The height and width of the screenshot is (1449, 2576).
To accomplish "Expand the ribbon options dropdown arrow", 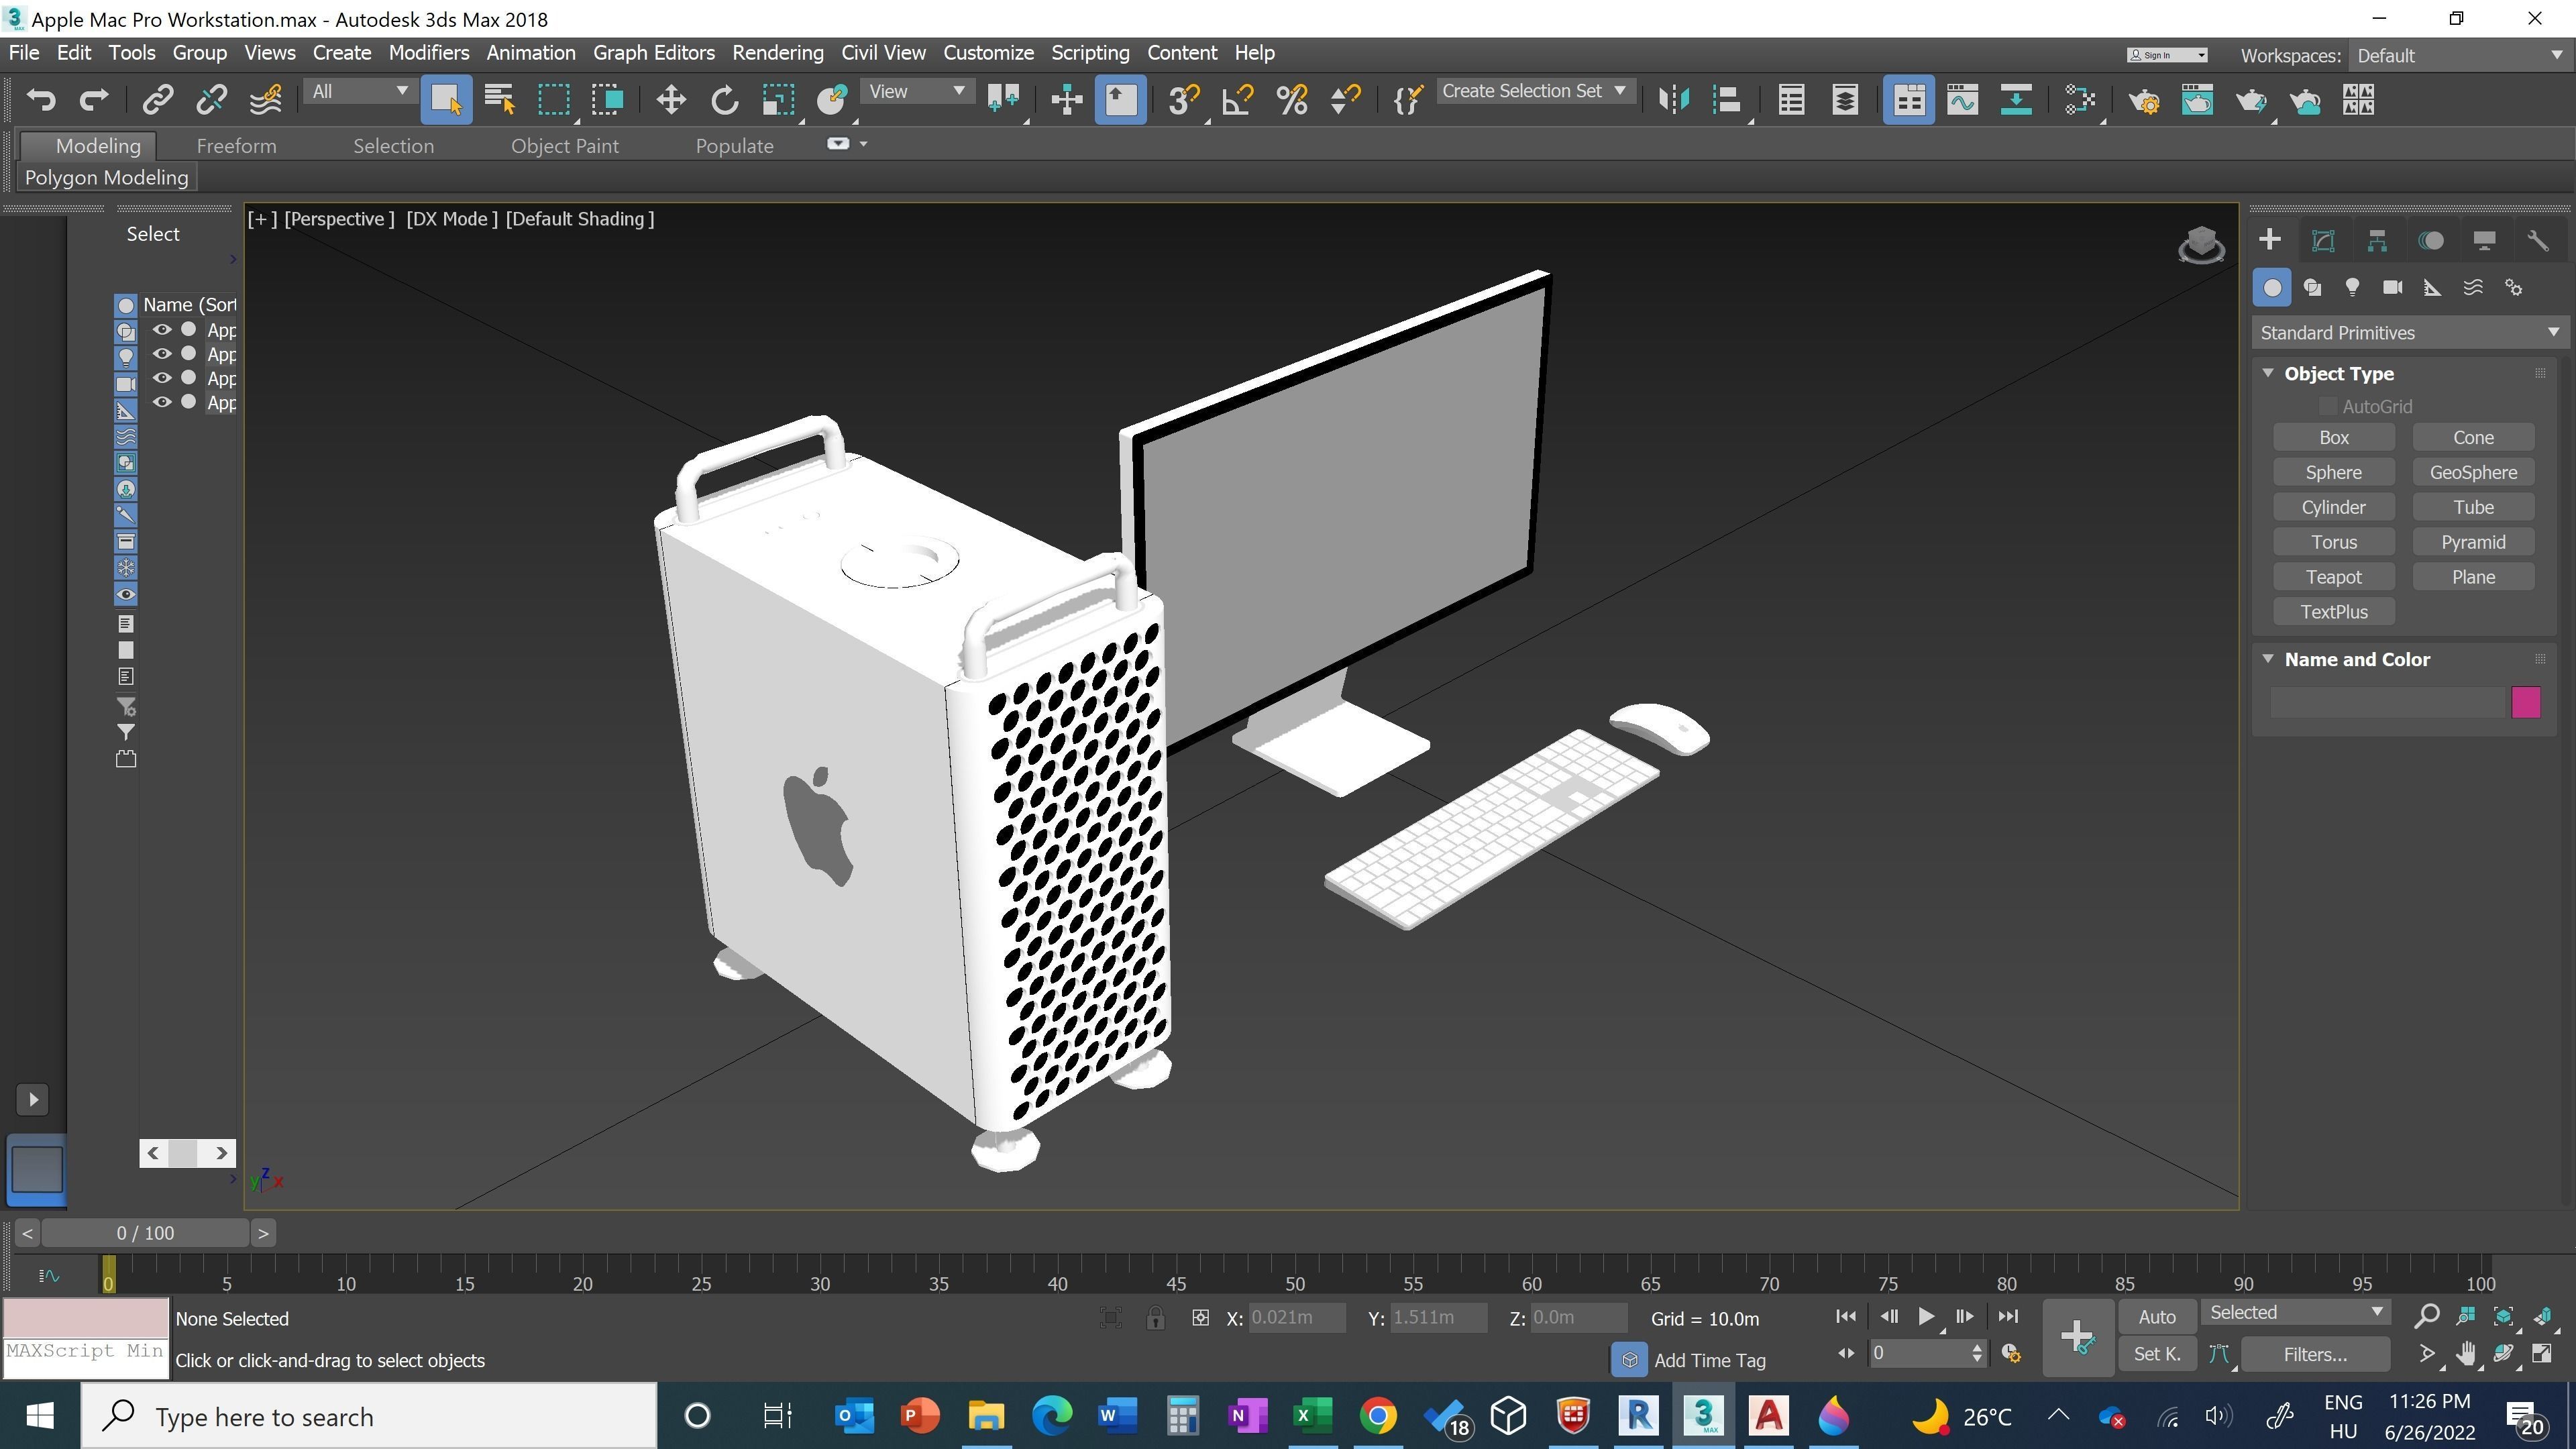I will tap(863, 144).
